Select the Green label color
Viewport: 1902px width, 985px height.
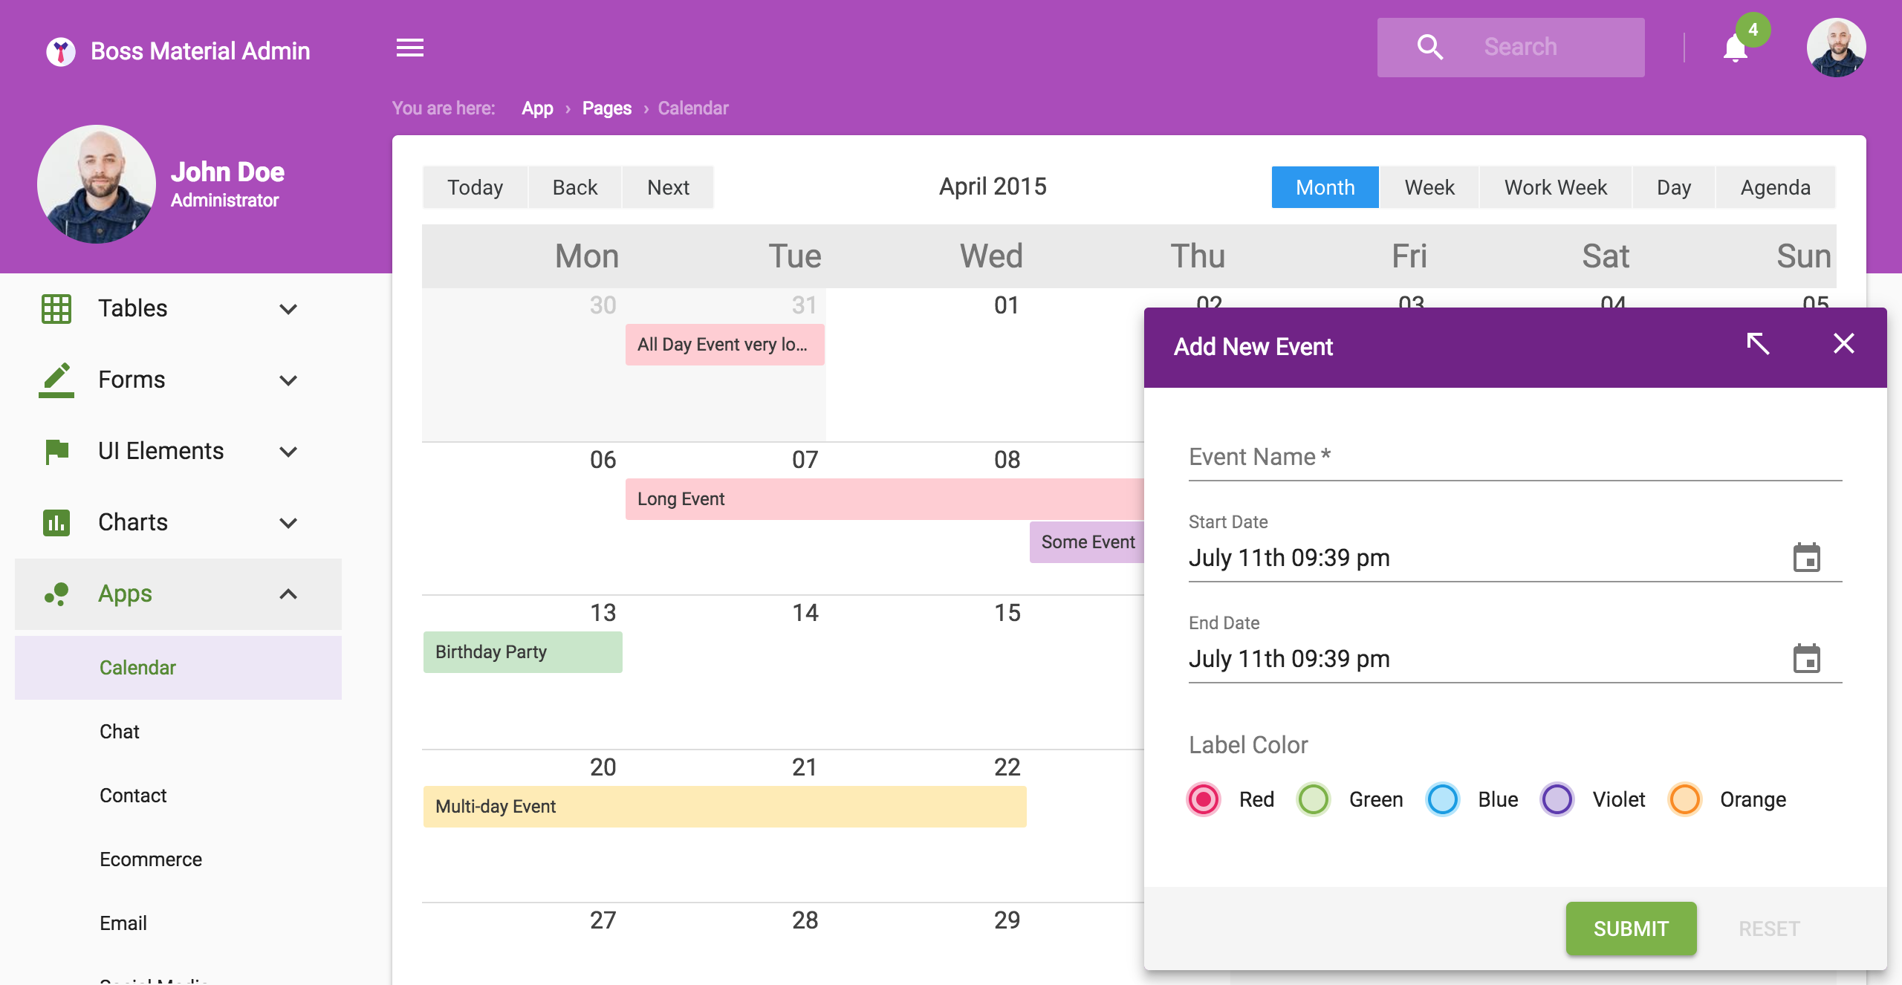[x=1314, y=799]
